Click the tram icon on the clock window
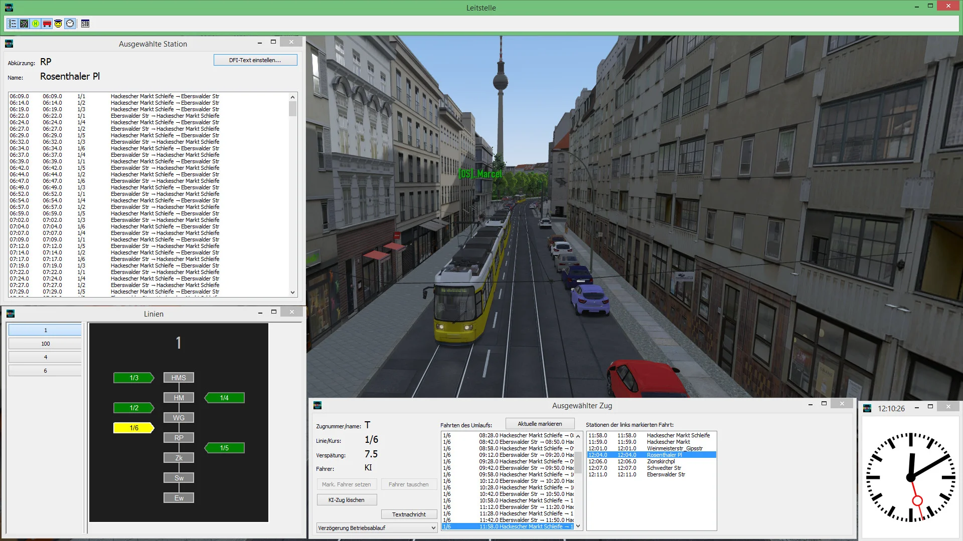963x541 pixels. pos(866,408)
